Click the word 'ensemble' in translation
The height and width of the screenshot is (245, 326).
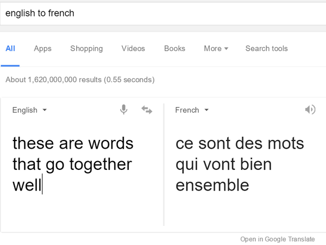(x=212, y=185)
